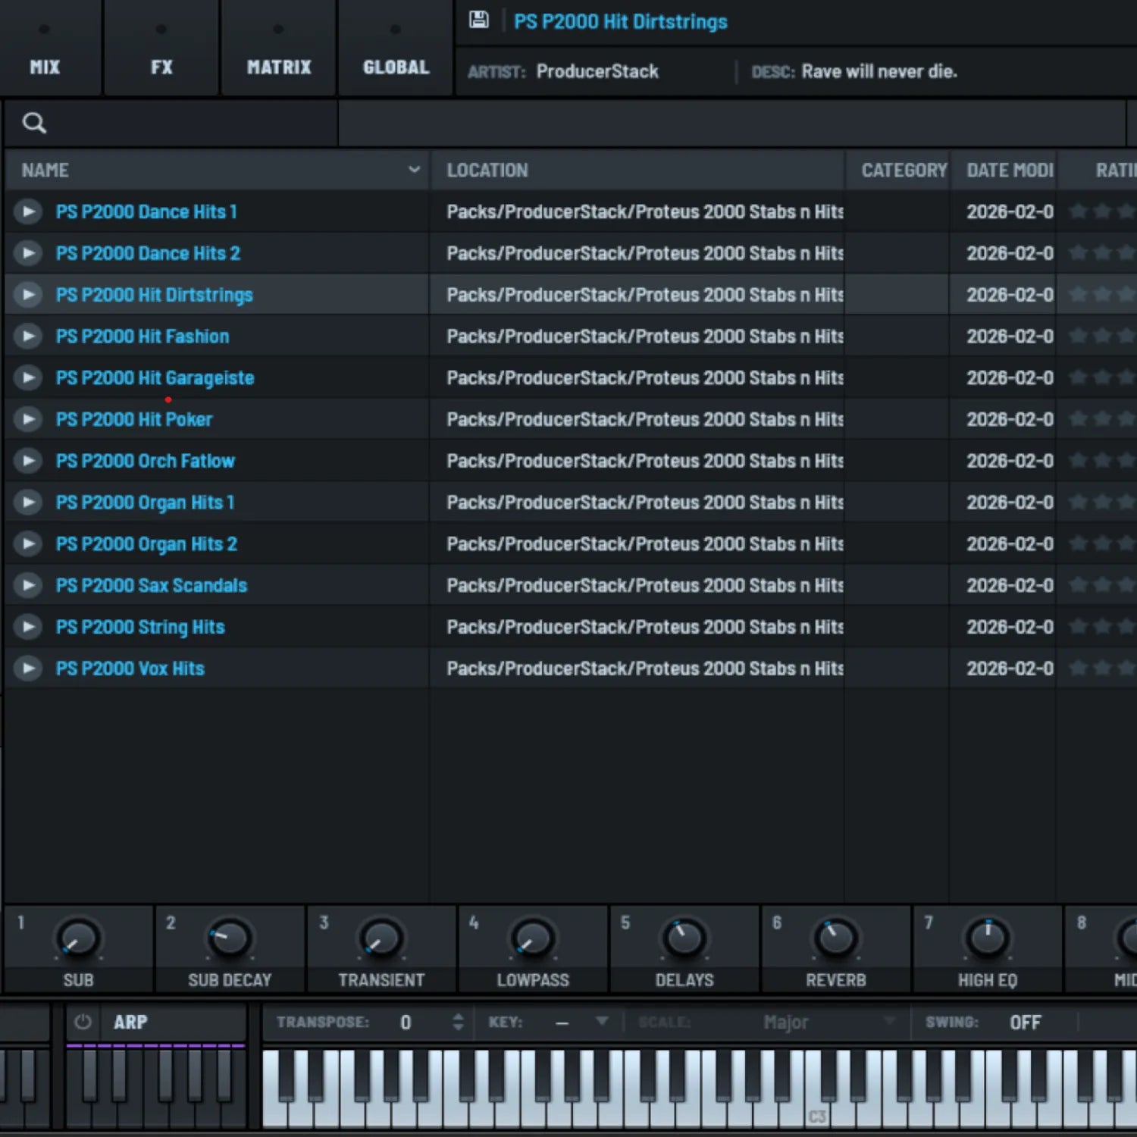1137x1137 pixels.
Task: Click the REVERB macro knob
Action: coord(835,938)
